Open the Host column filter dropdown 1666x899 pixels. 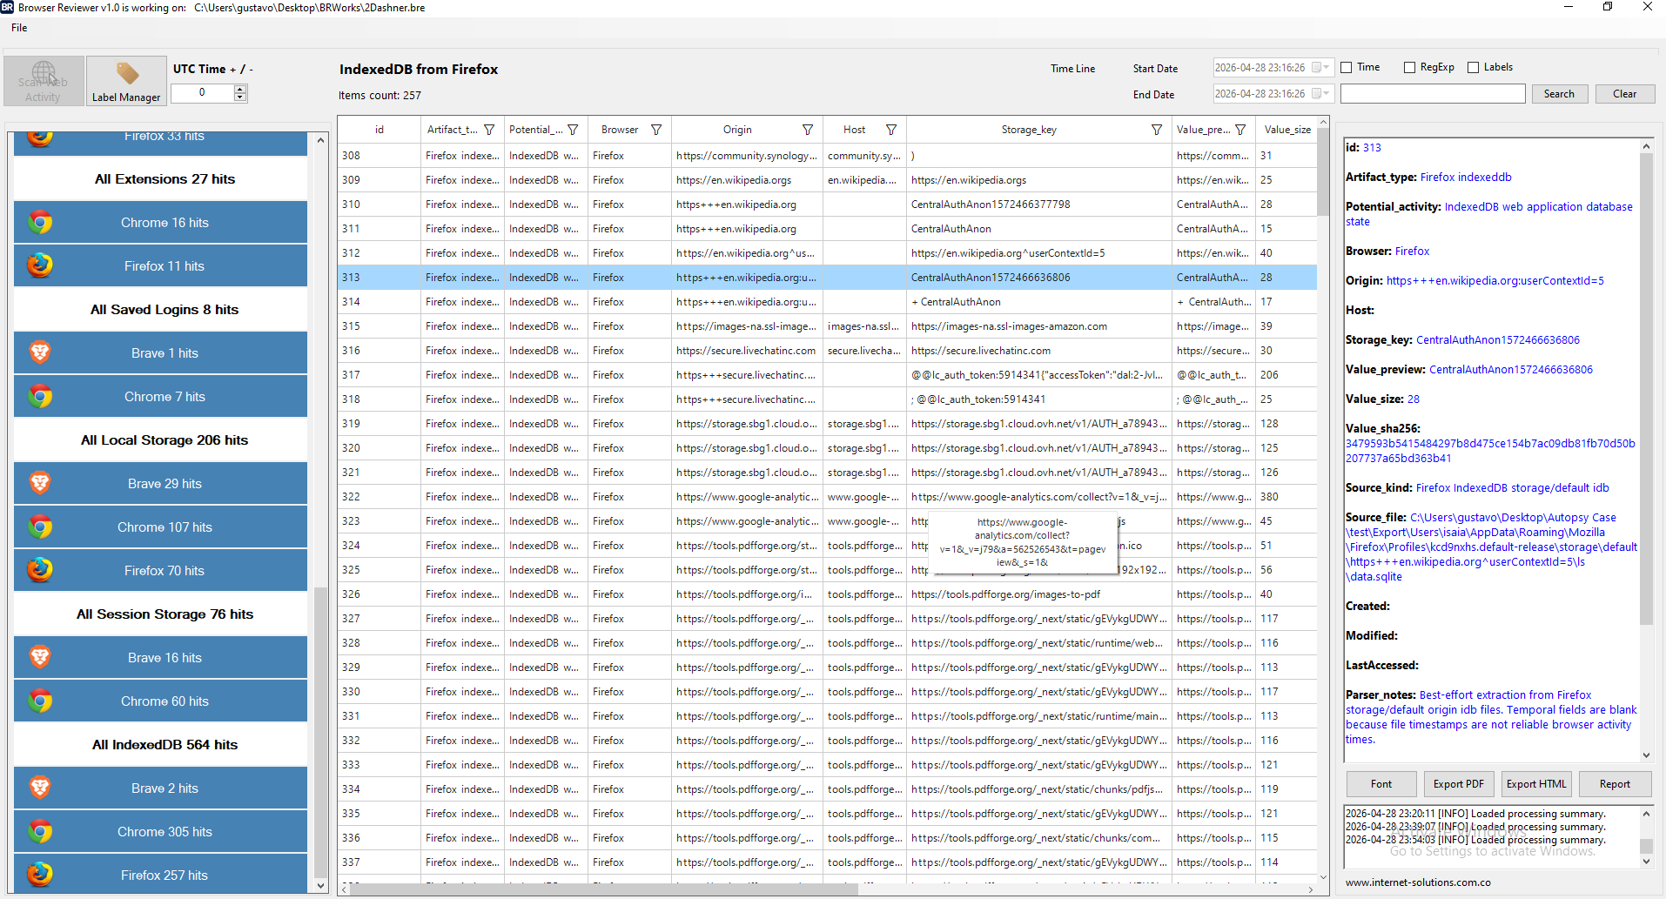891,130
